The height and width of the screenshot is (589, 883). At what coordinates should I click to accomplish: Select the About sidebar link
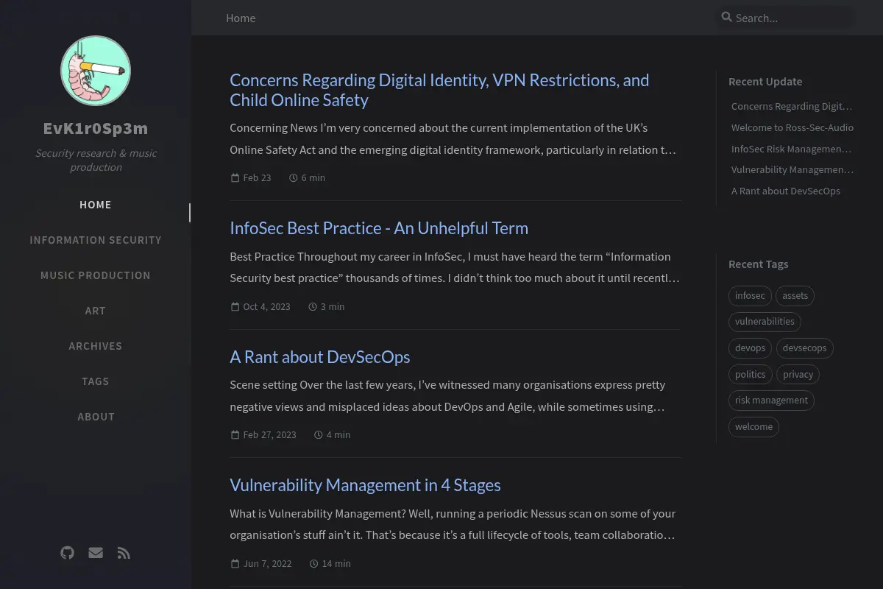pyautogui.click(x=96, y=417)
